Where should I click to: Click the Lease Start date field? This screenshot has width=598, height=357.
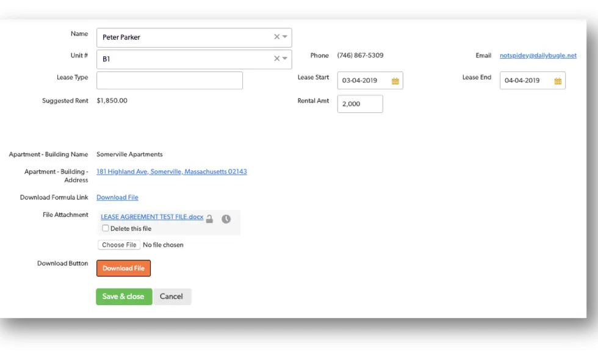[370, 81]
